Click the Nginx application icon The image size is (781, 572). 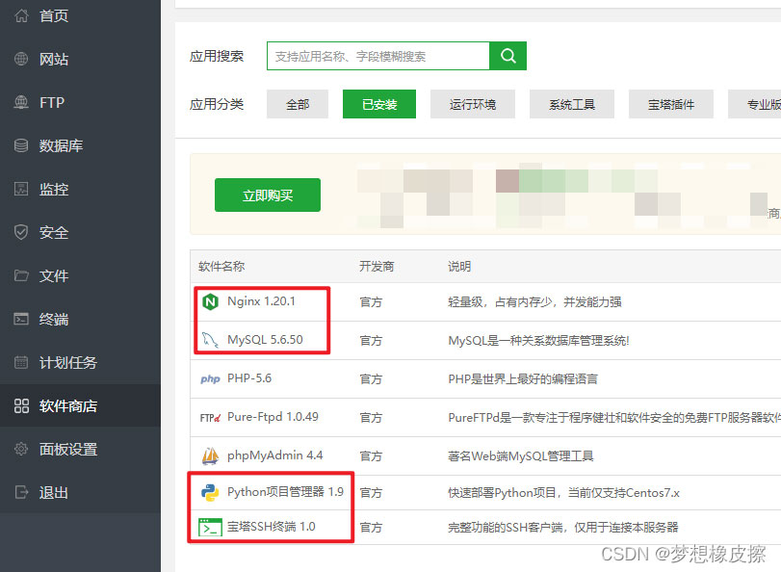[x=210, y=300]
